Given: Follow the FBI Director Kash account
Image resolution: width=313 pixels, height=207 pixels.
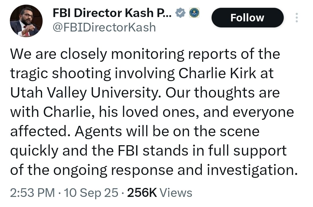Looking at the screenshot, I should coord(247,18).
